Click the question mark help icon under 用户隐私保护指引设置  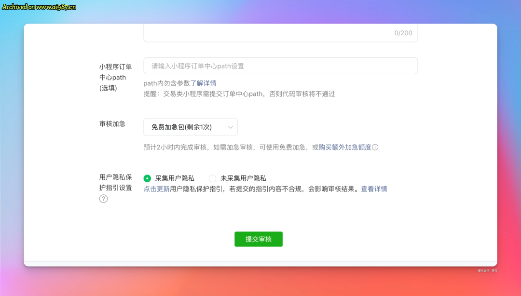click(x=103, y=199)
